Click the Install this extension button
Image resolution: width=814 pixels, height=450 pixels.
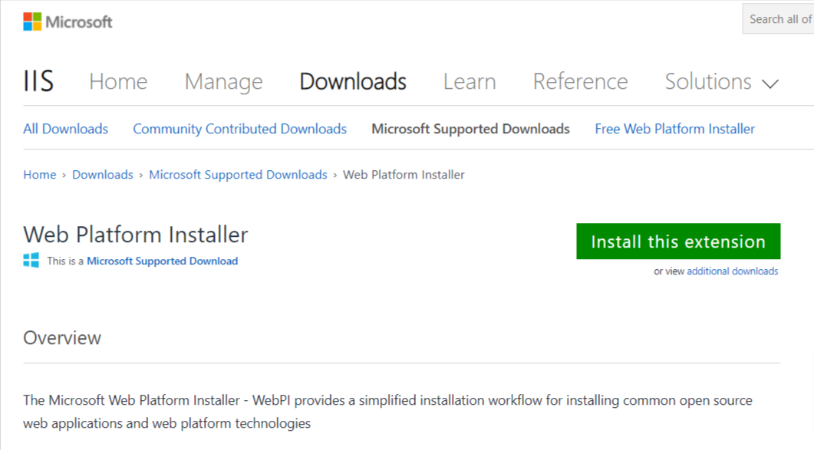coord(678,241)
